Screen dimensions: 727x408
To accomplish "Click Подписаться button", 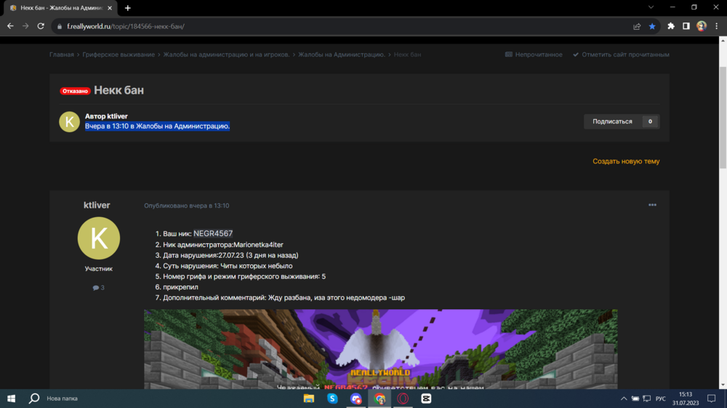I will (612, 121).
